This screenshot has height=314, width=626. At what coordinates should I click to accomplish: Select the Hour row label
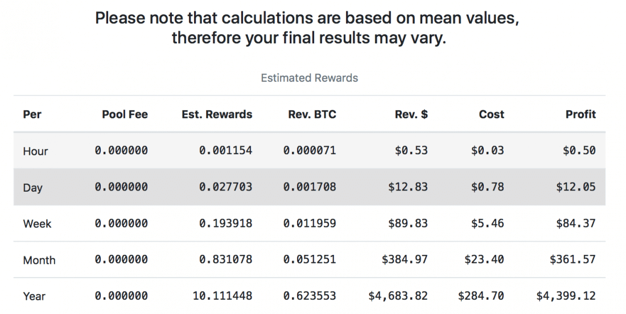pyautogui.click(x=35, y=151)
